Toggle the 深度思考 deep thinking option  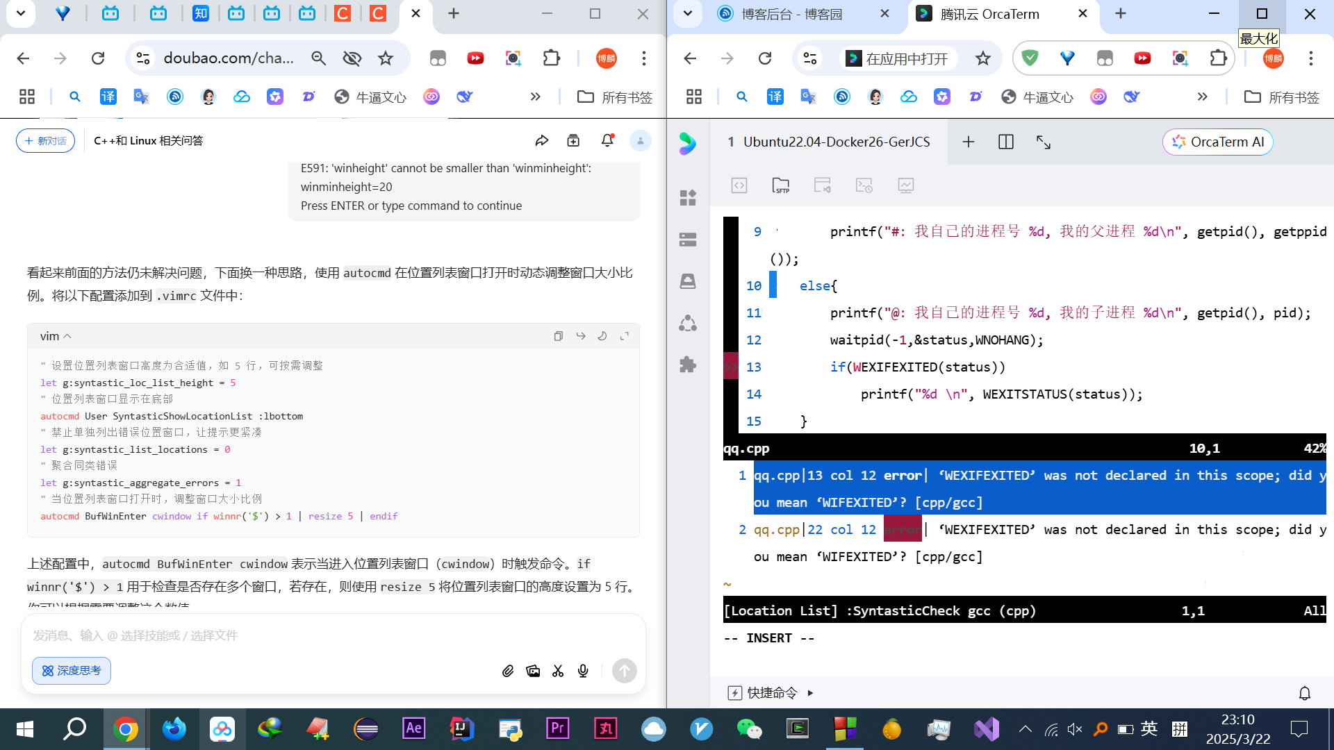(72, 671)
